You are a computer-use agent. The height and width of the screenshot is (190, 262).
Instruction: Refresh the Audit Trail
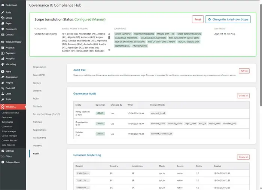tap(244, 71)
